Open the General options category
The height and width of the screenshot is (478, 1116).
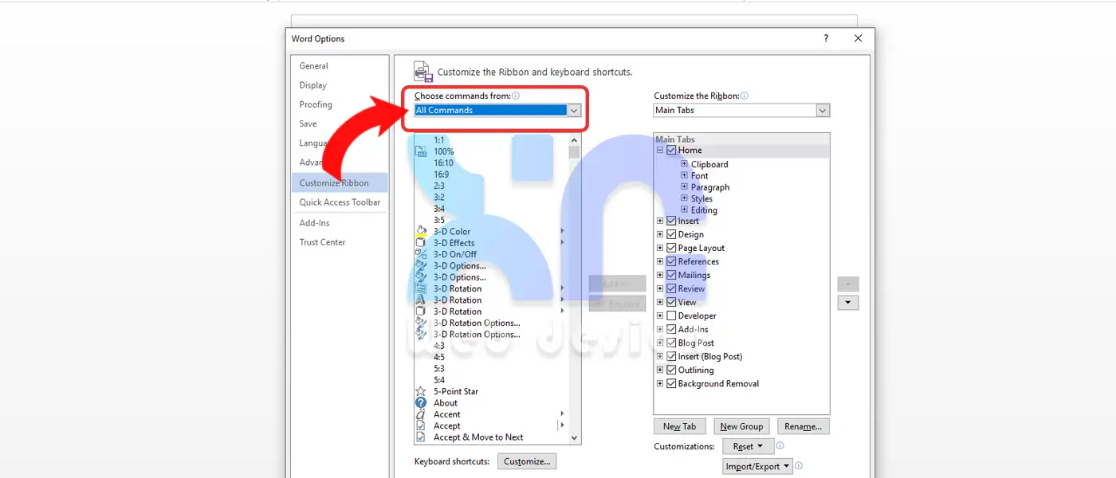pos(340,66)
